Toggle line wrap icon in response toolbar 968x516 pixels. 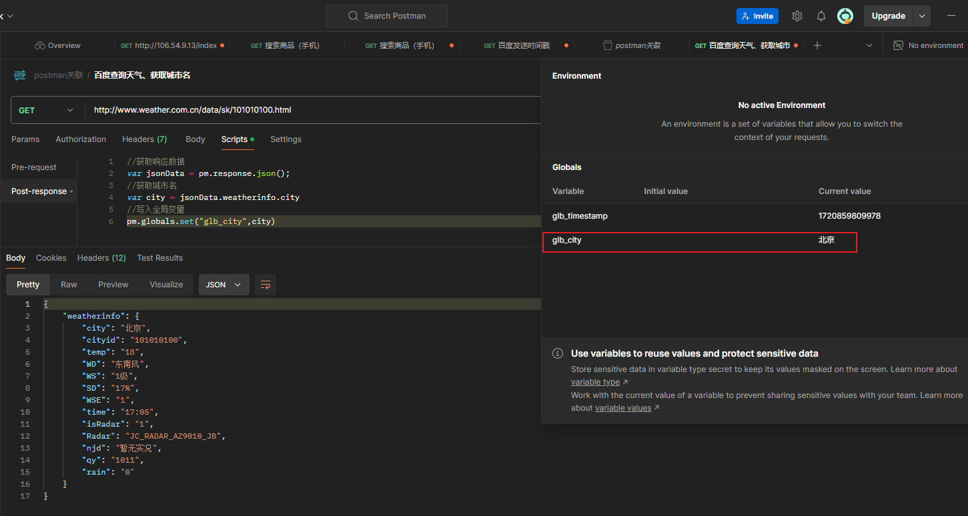point(266,285)
